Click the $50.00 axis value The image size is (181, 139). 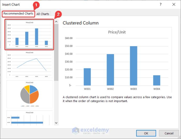pos(69,46)
